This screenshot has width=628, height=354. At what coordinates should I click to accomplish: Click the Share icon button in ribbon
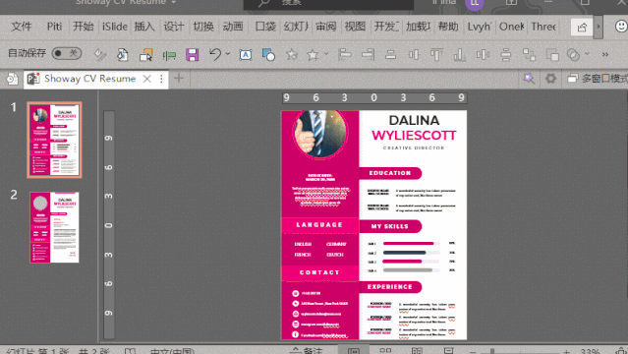click(x=582, y=28)
